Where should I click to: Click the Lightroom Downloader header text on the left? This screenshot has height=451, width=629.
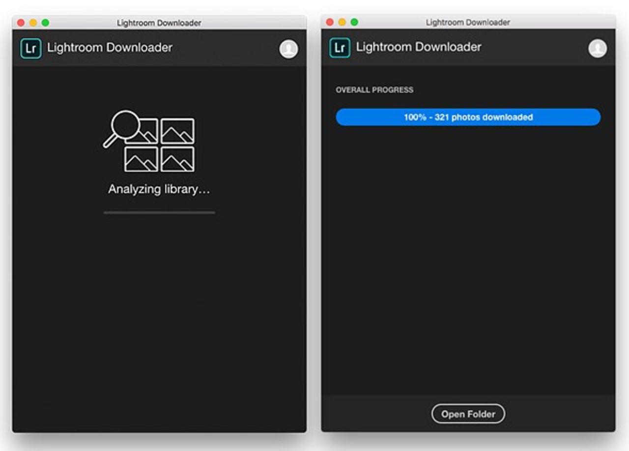tap(109, 48)
